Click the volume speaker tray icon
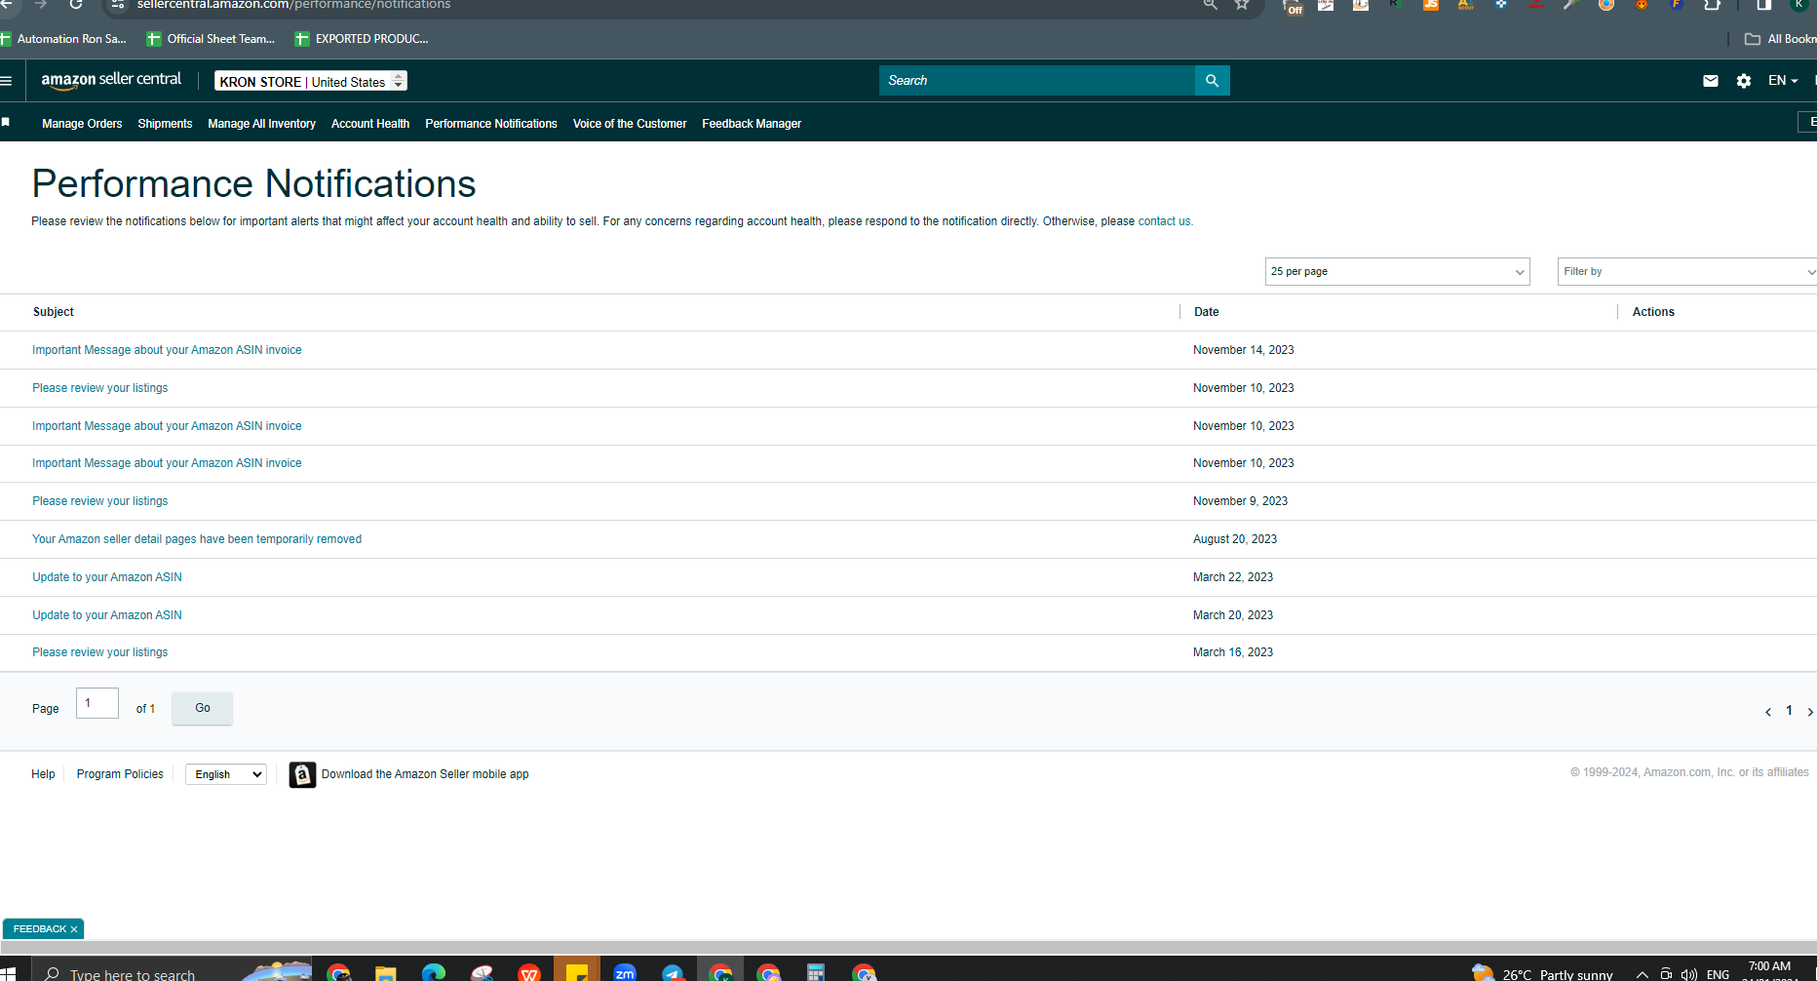The width and height of the screenshot is (1817, 981). [1689, 974]
